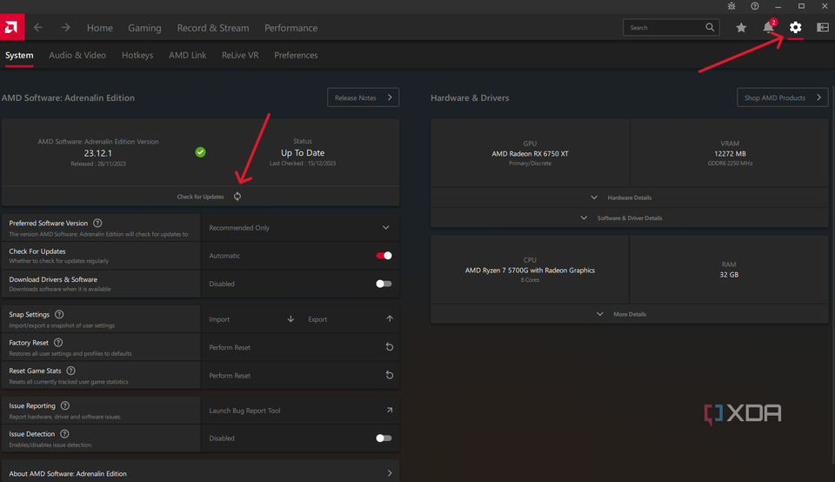Click version number 23.12.1

[x=98, y=153]
